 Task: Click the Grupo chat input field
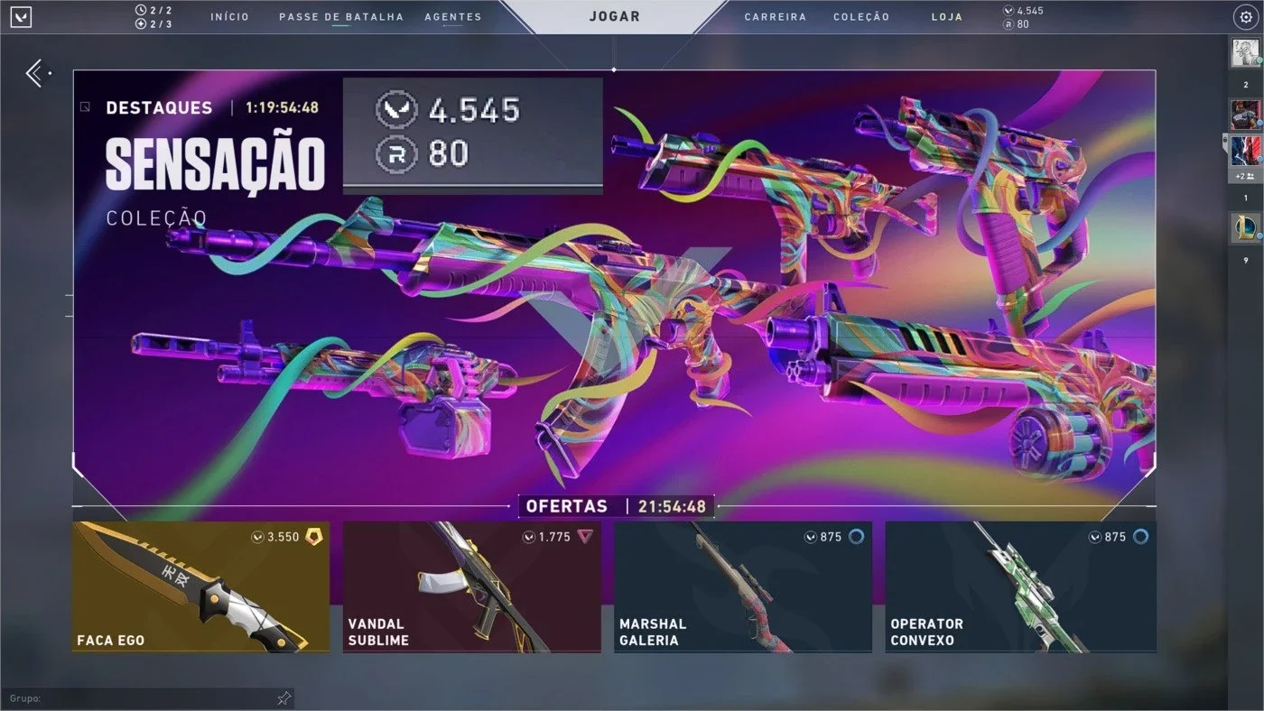(147, 698)
